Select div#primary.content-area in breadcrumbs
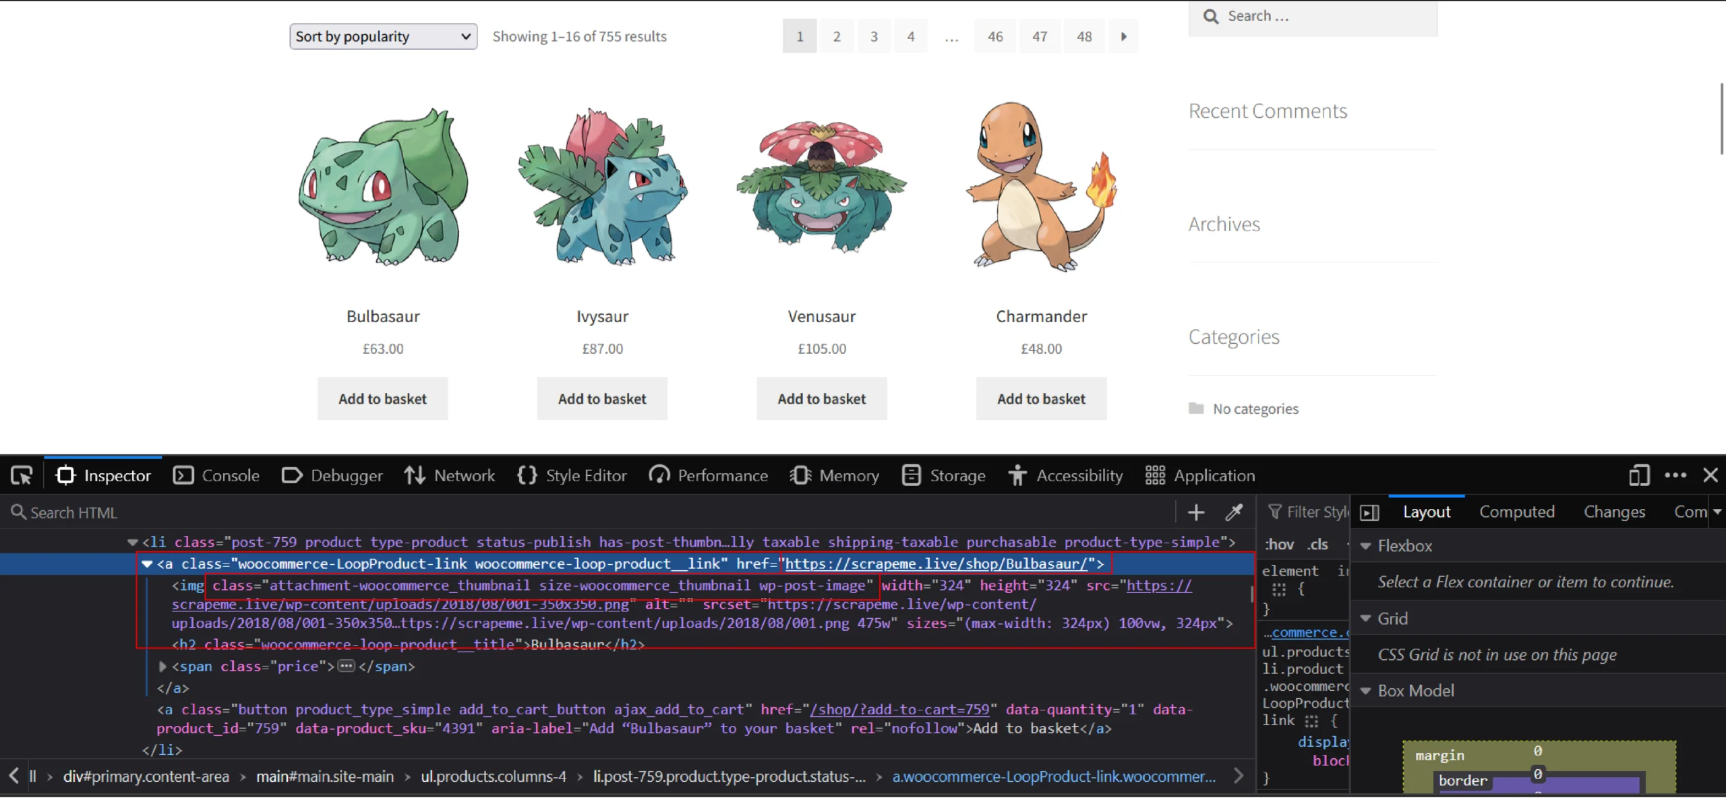Viewport: 1726px width, 798px height. click(x=146, y=776)
